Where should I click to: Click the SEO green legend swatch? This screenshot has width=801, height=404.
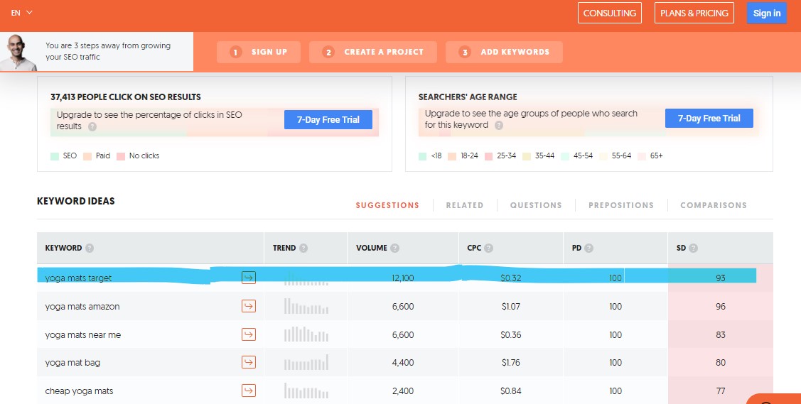(55, 156)
